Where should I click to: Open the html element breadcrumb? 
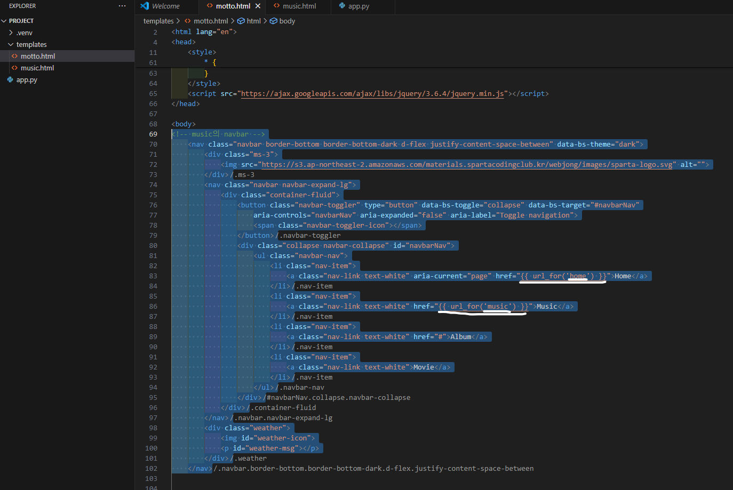pos(254,21)
